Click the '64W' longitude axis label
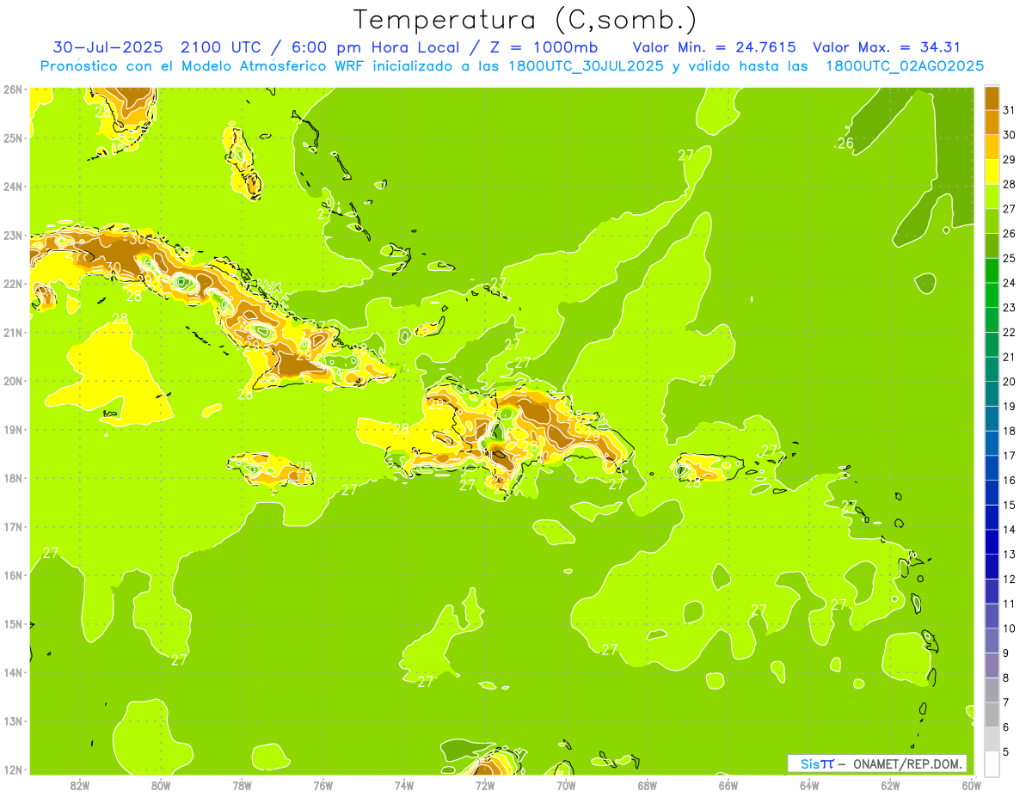Image resolution: width=1032 pixels, height=797 pixels. tap(809, 785)
